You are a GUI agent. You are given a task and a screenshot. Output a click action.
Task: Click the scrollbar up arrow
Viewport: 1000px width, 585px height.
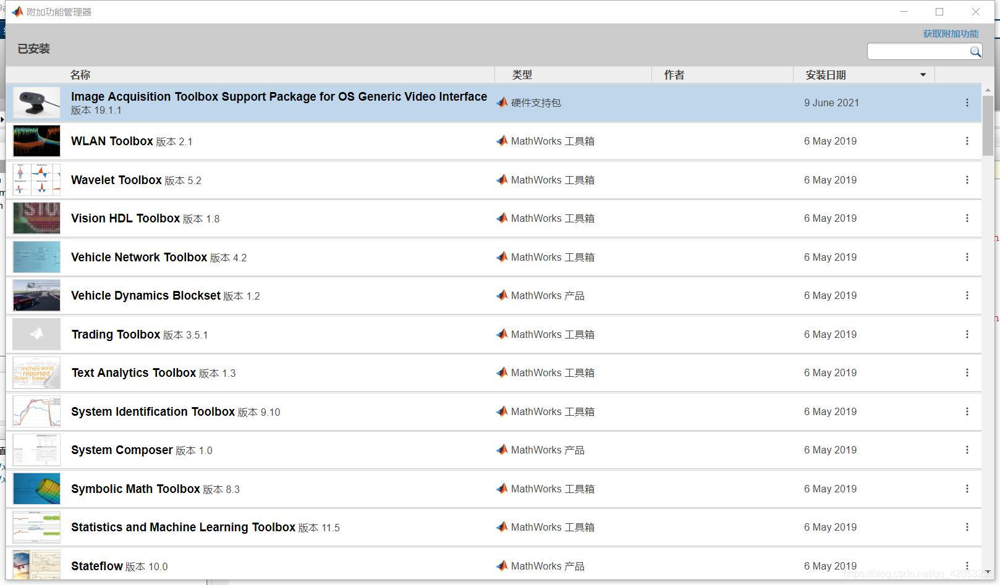click(x=988, y=90)
